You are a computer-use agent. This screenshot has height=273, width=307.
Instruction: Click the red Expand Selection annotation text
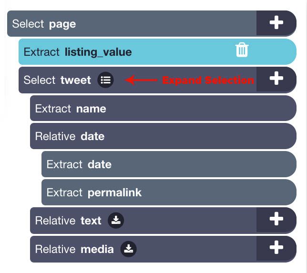point(208,80)
